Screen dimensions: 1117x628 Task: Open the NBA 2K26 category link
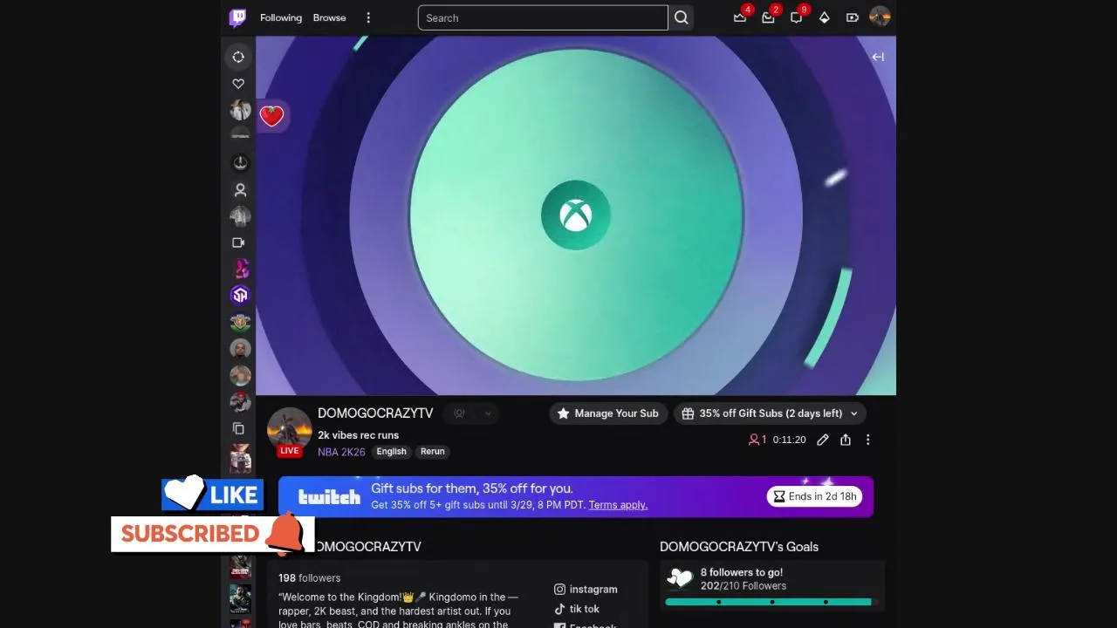[x=341, y=452]
